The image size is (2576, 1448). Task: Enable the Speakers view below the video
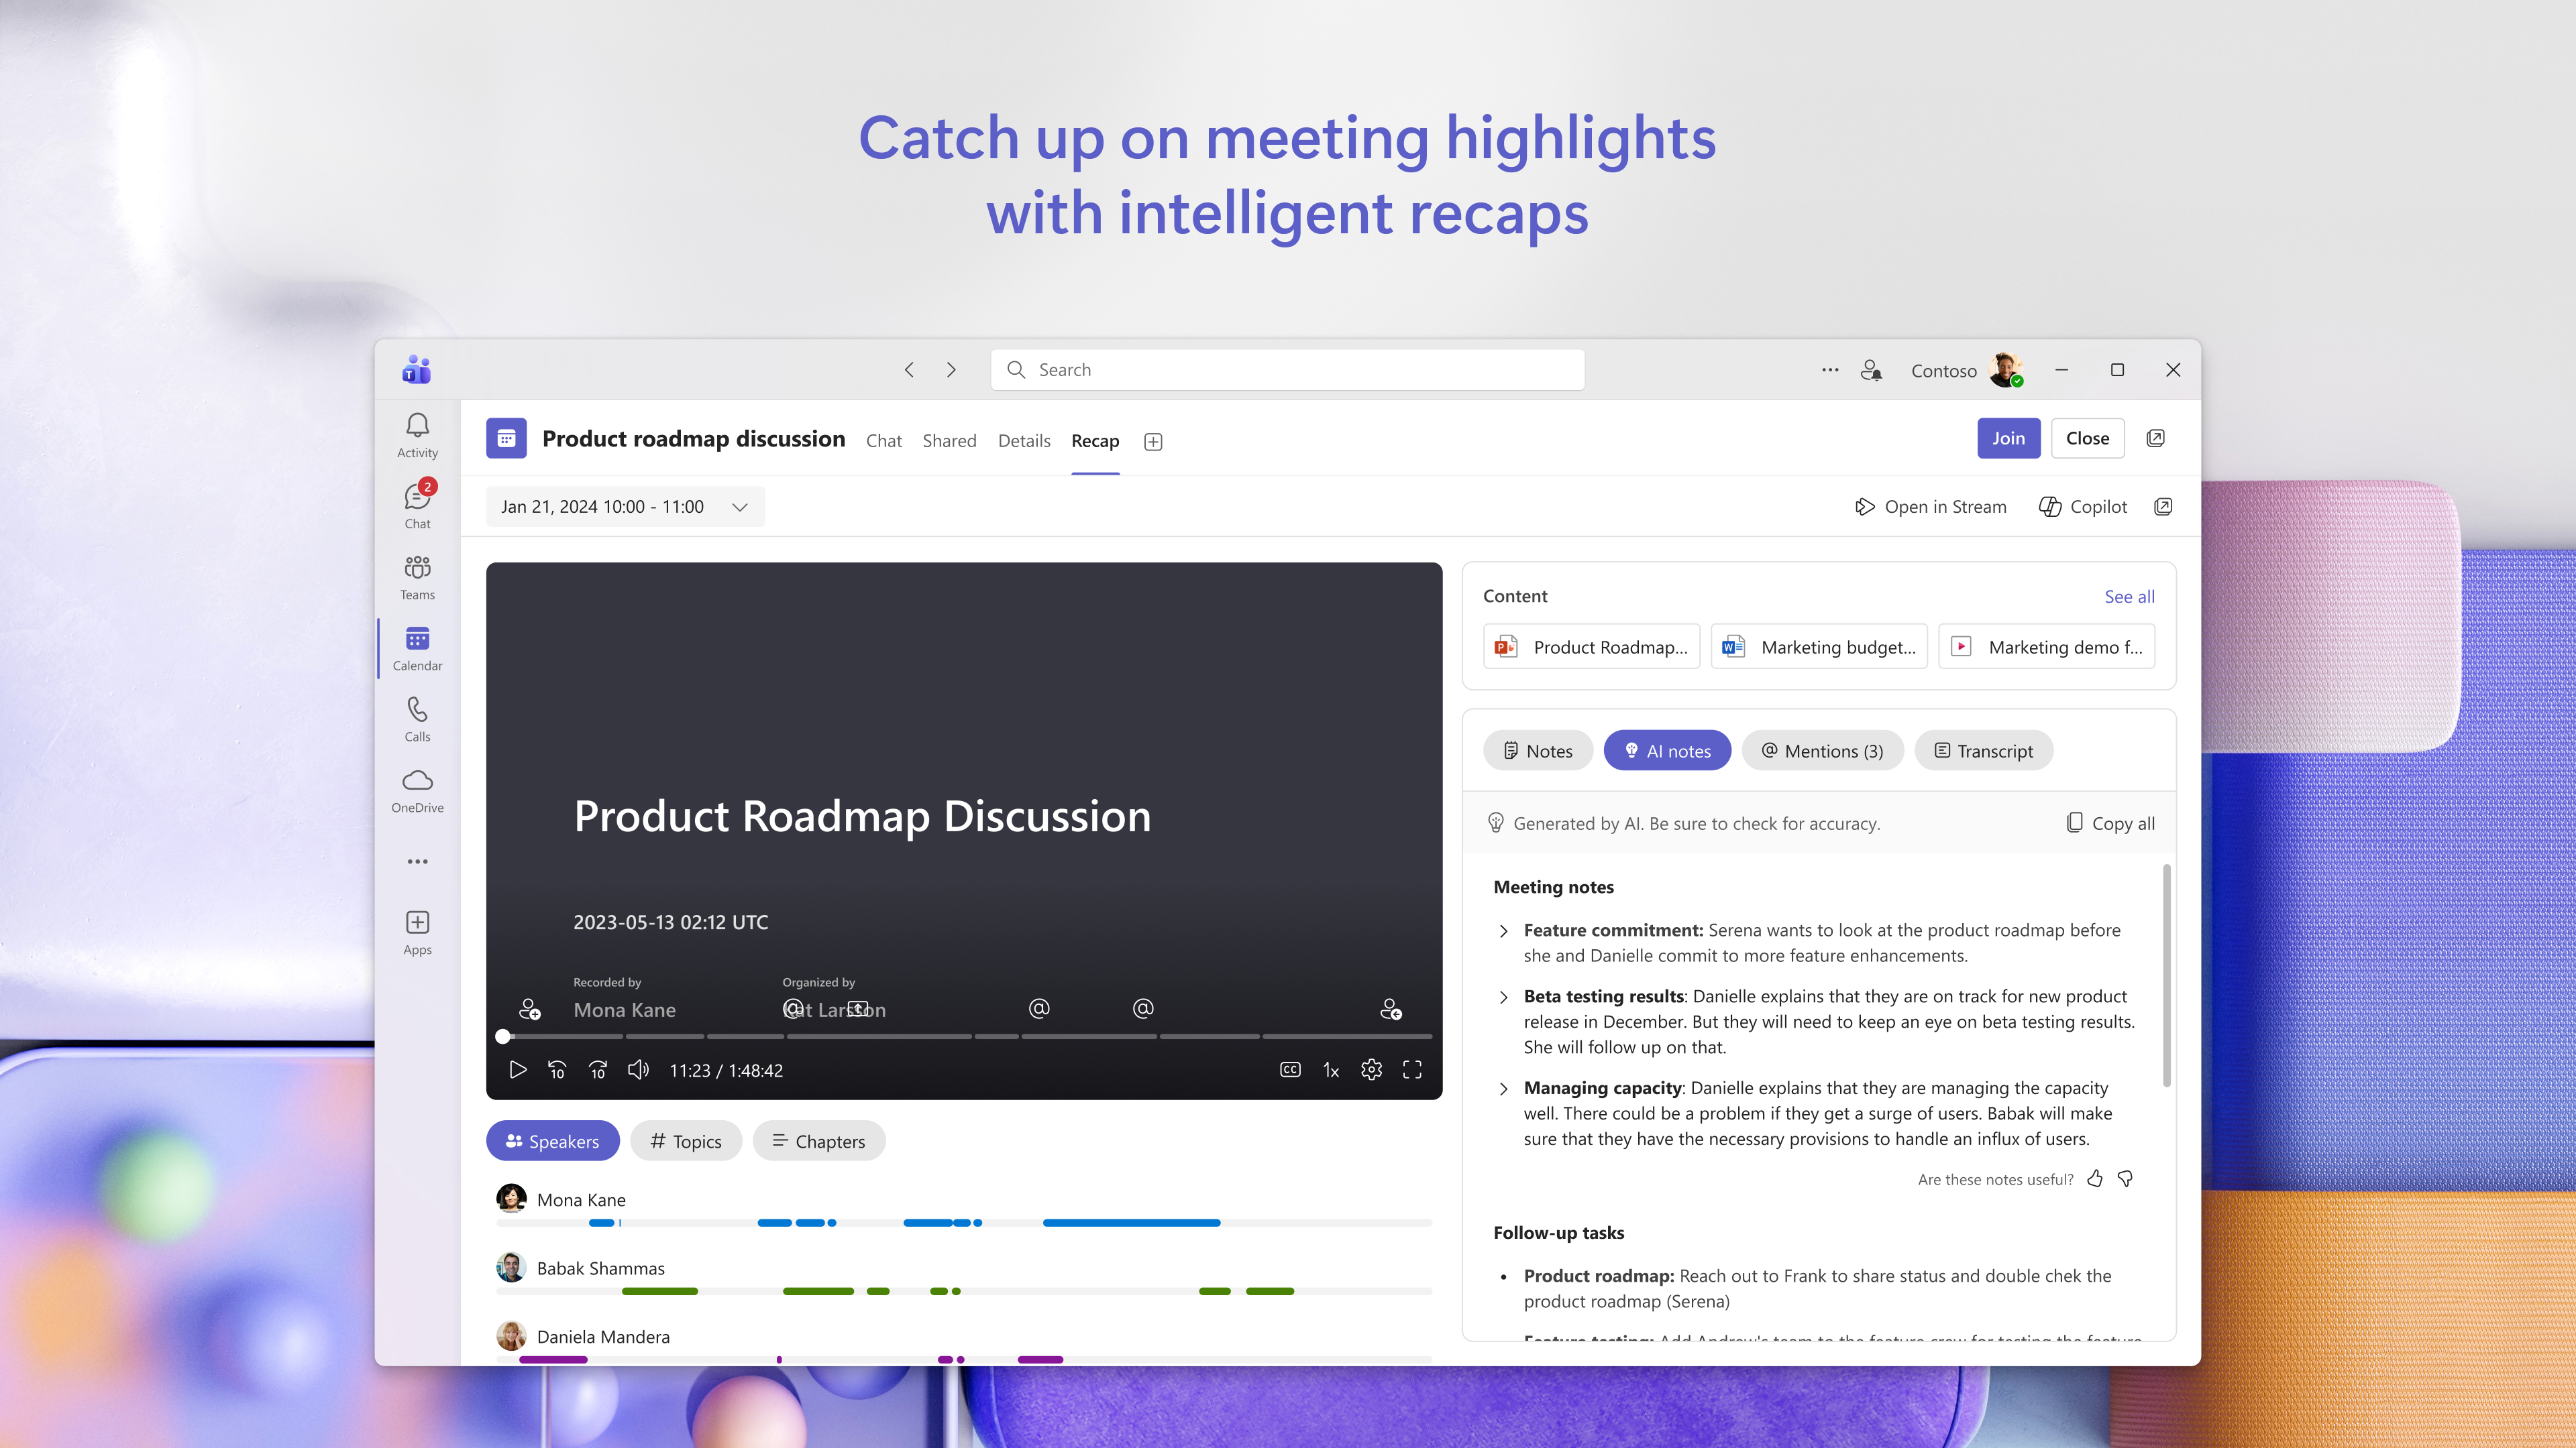(552, 1140)
